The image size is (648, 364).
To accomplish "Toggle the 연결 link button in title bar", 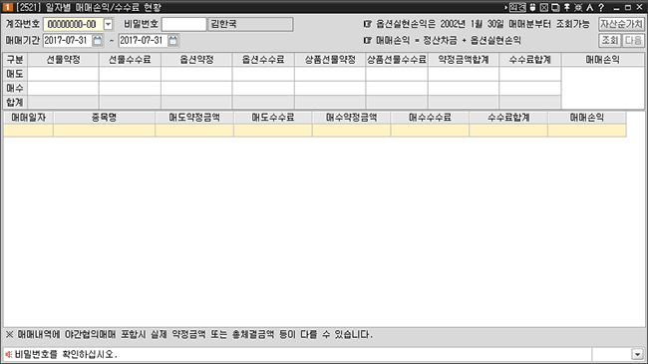I will [x=517, y=7].
